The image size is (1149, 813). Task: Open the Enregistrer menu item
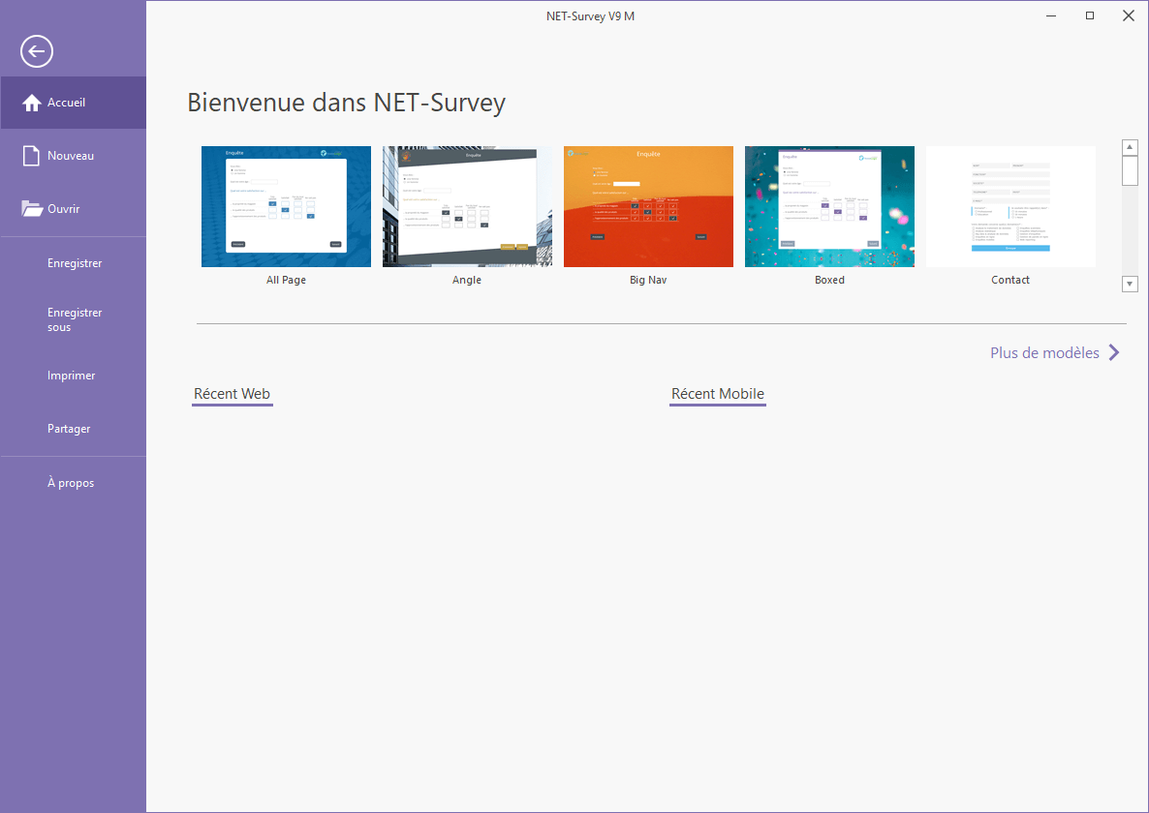(x=74, y=263)
